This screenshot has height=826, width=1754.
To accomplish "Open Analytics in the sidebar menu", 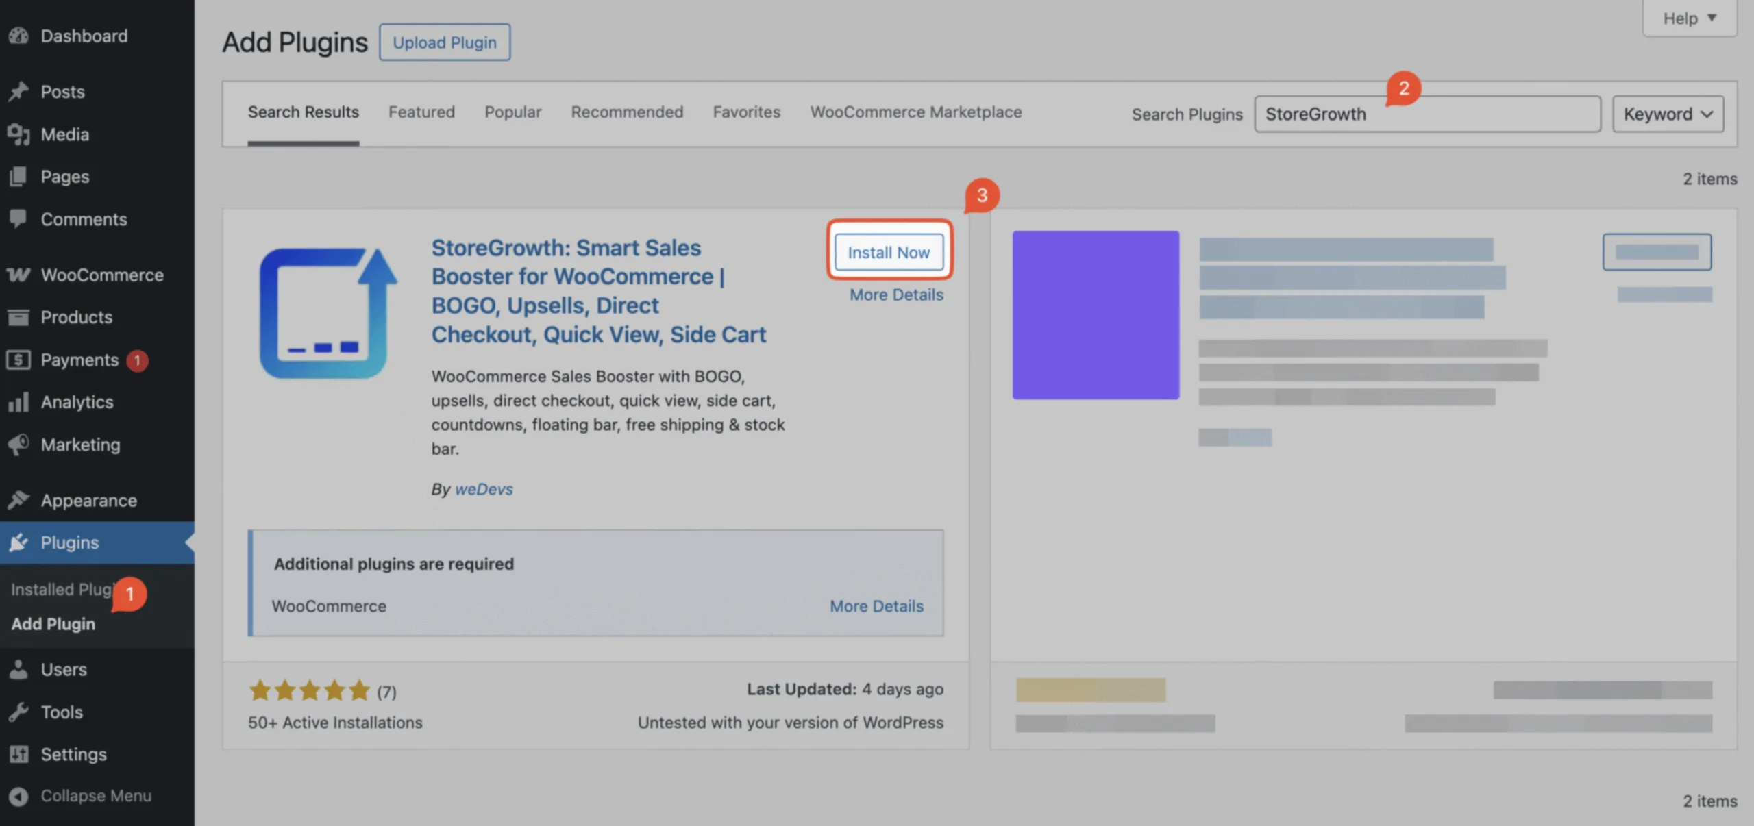I will click(77, 402).
